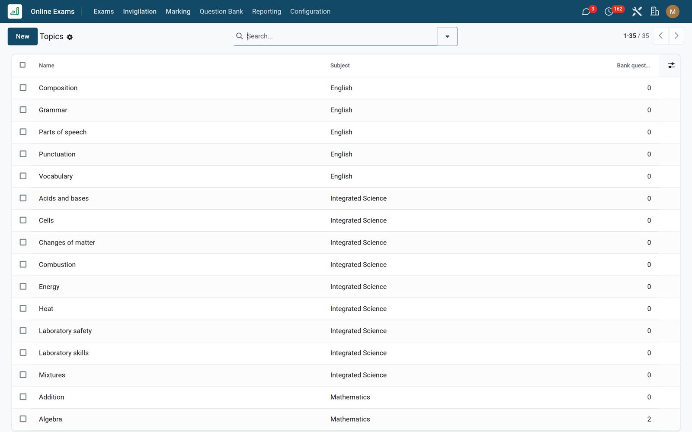The width and height of the screenshot is (692, 432).
Task: Open the Mixtures topic record
Action: click(52, 375)
